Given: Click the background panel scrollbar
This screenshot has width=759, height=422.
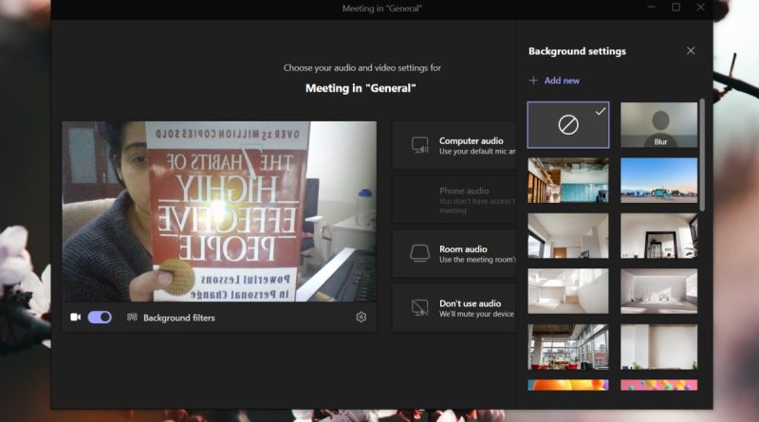Looking at the screenshot, I should coord(702,155).
